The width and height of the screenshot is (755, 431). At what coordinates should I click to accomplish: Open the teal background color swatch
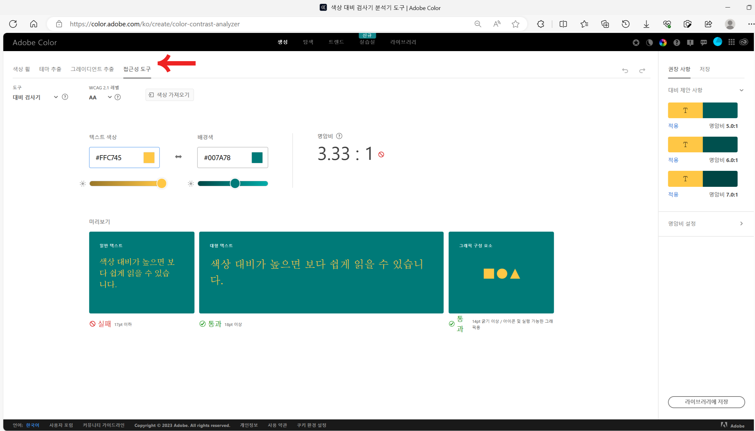pos(257,157)
